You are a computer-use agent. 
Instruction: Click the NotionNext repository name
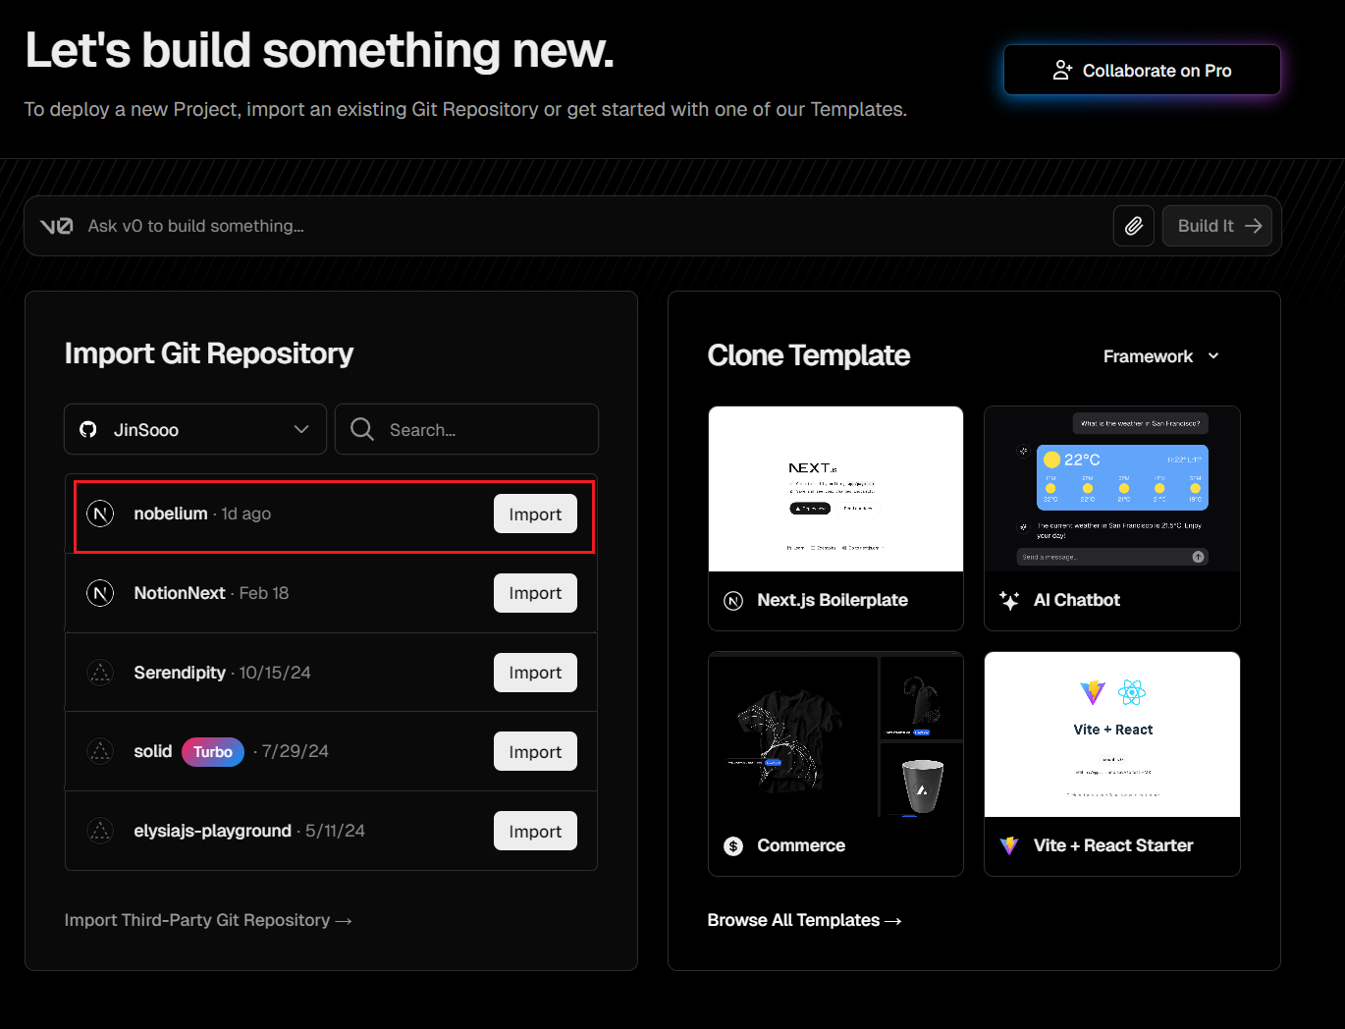[x=180, y=593]
